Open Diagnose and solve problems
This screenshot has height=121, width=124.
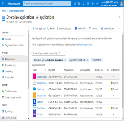pos(13,45)
